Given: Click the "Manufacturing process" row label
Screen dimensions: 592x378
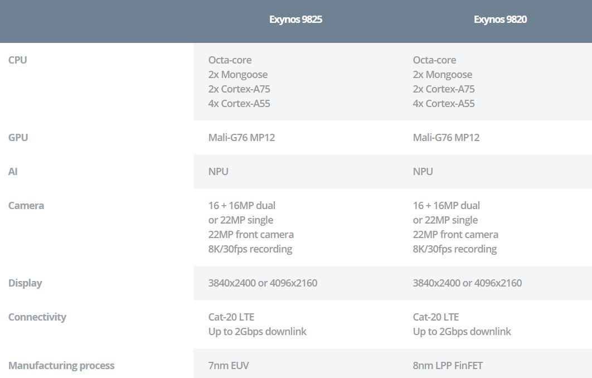Looking at the screenshot, I should pos(61,366).
